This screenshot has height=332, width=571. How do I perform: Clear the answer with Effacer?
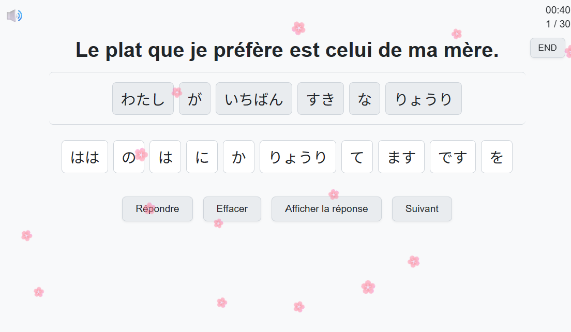click(x=232, y=209)
